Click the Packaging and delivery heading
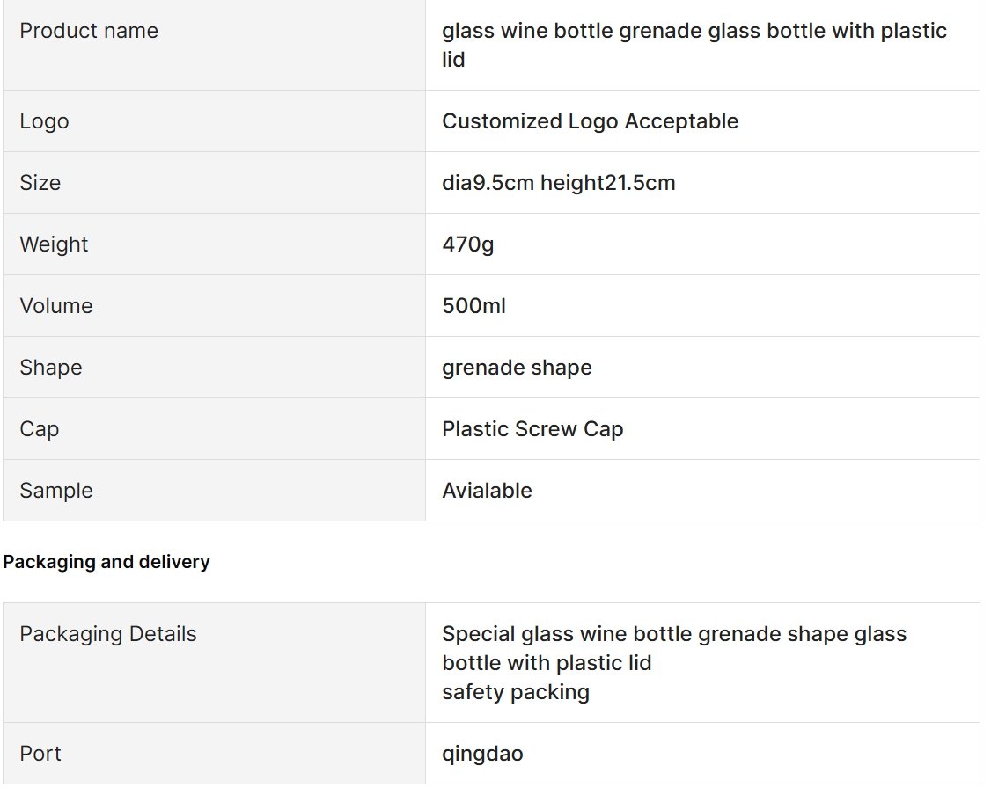The image size is (991, 795). click(x=106, y=562)
